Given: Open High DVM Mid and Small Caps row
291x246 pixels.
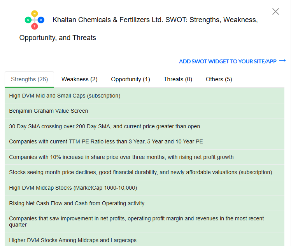Looking at the screenshot, I should click(x=65, y=96).
